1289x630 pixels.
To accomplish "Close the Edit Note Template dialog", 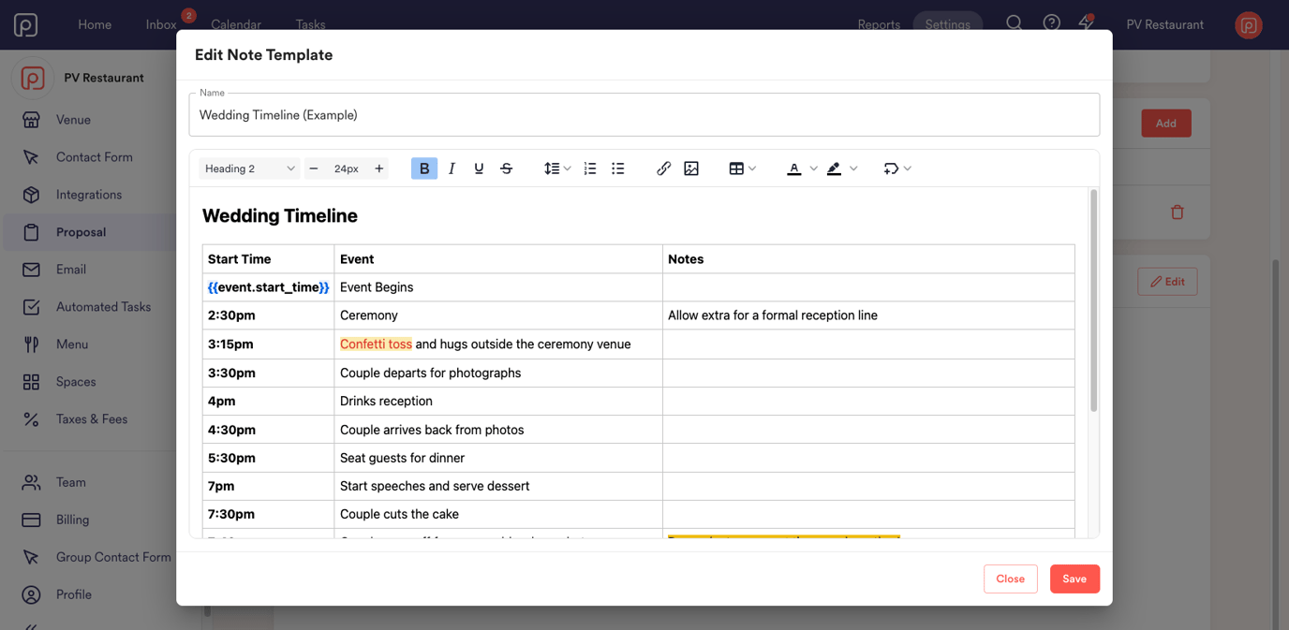I will pyautogui.click(x=1010, y=579).
